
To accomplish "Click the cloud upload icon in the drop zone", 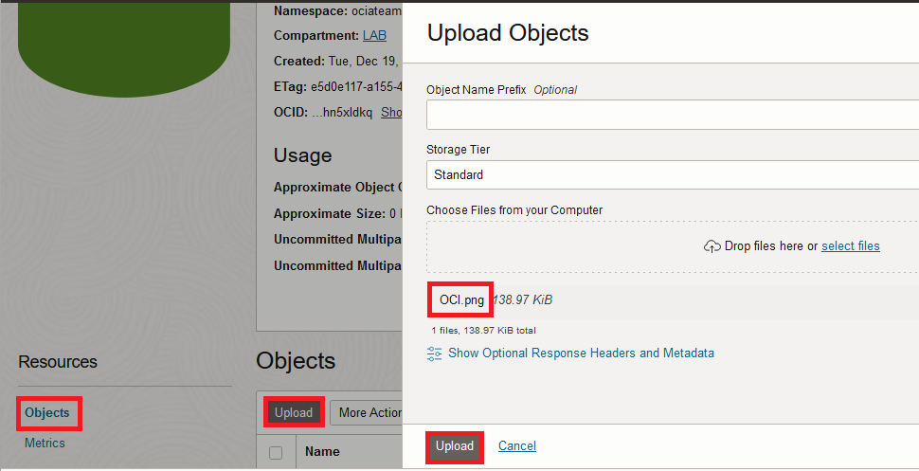I will (x=712, y=246).
